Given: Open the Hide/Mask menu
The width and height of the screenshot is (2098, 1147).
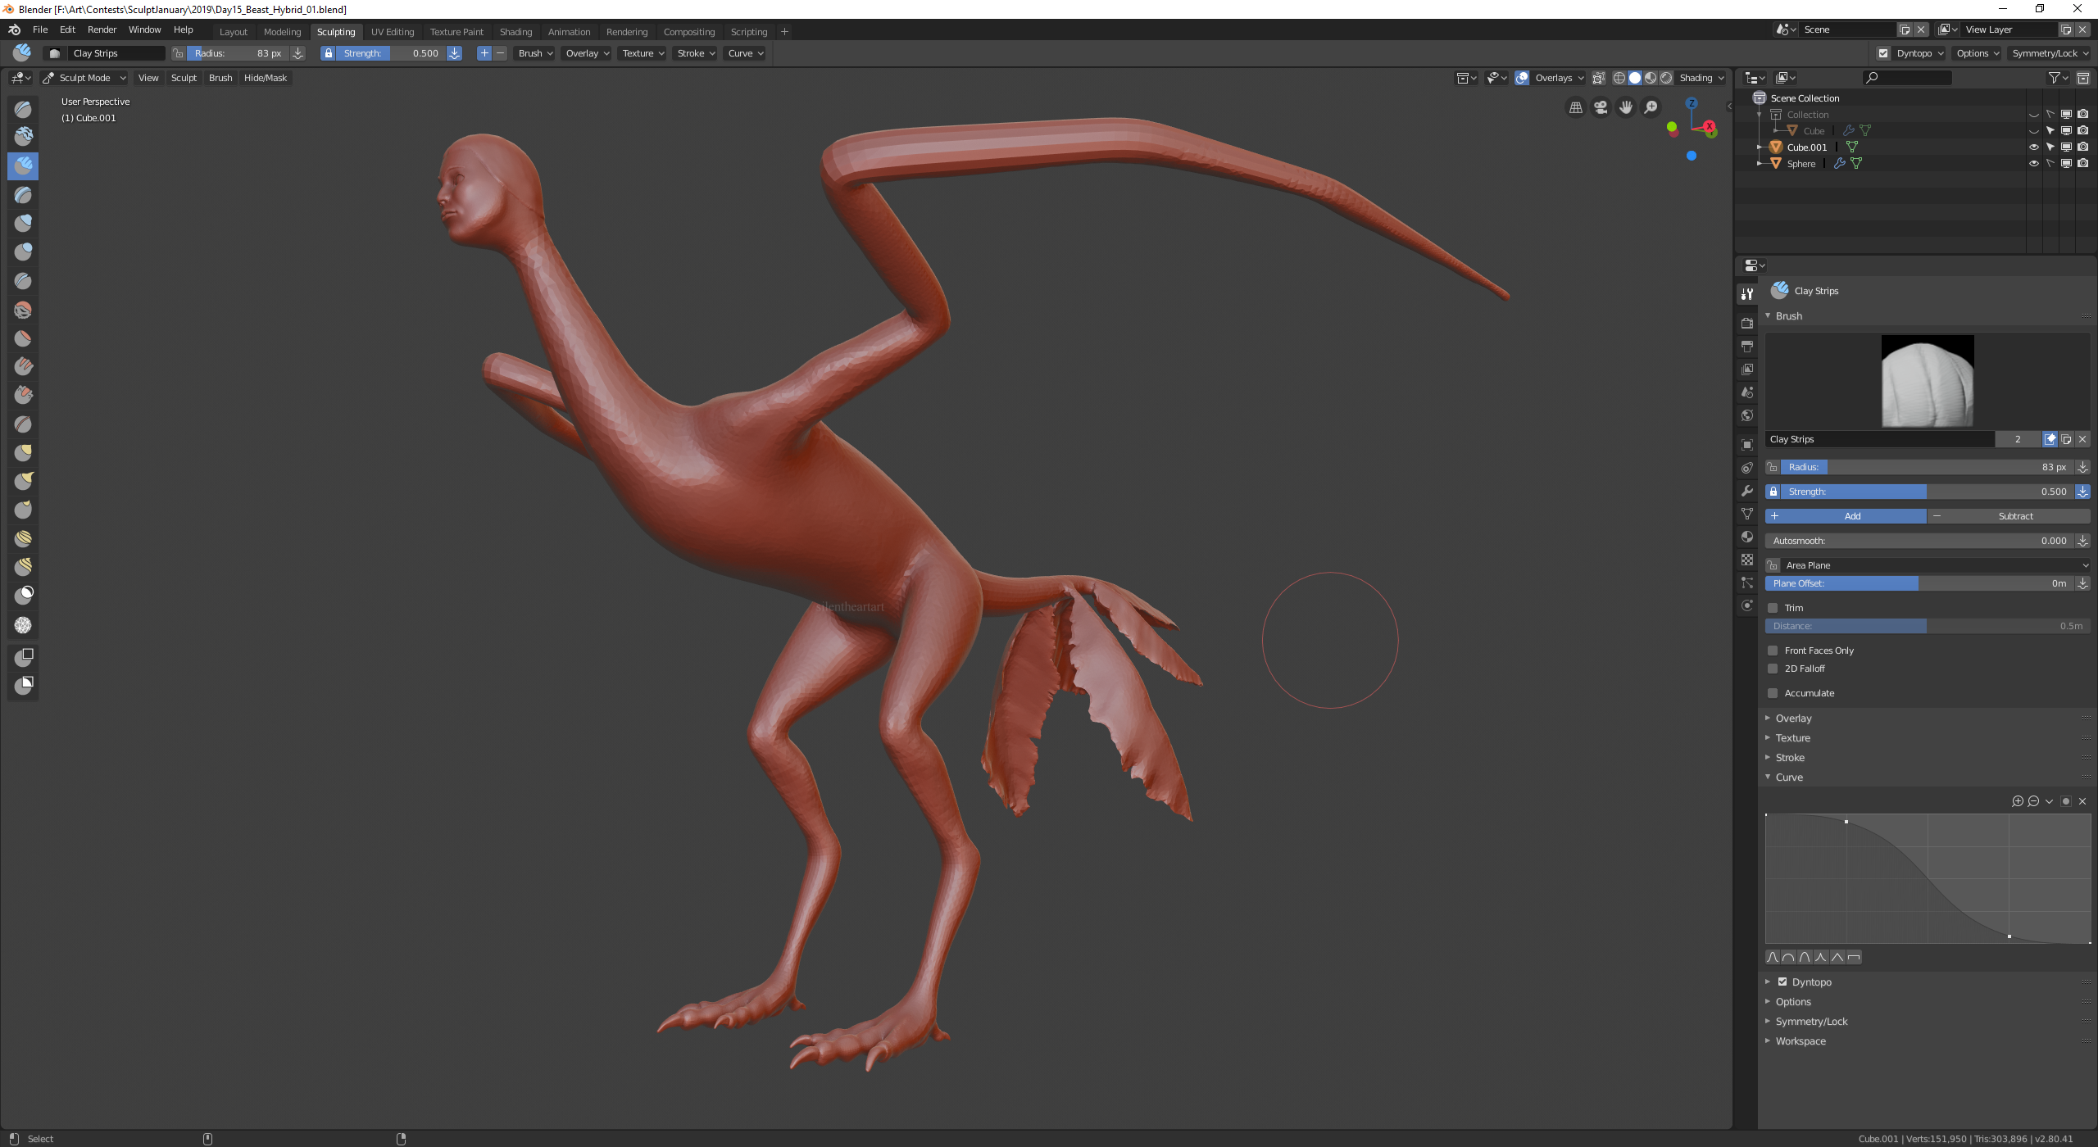Looking at the screenshot, I should 265,78.
